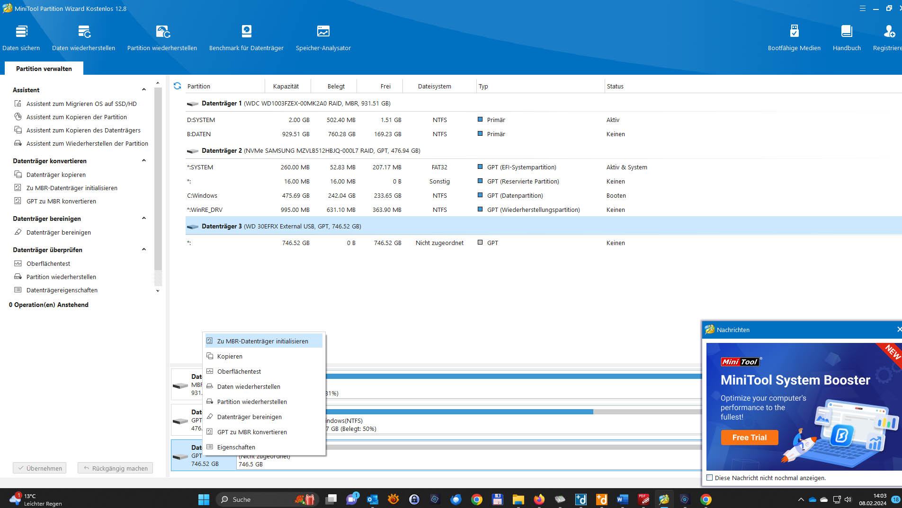The height and width of the screenshot is (508, 902).
Task: Select the Partition verwalten tab
Action: pos(44,69)
